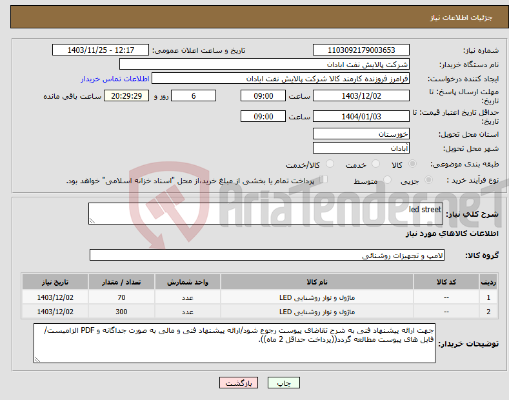Select the کالا/خدمت radio button

(330, 164)
